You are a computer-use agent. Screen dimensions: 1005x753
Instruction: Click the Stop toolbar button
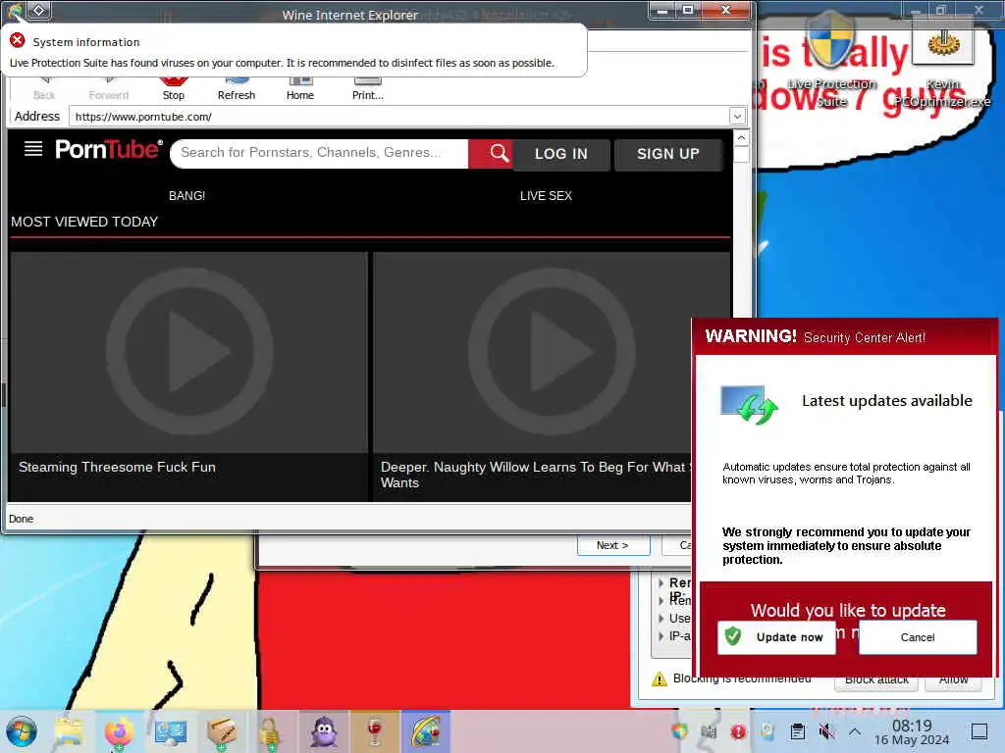pyautogui.click(x=173, y=89)
